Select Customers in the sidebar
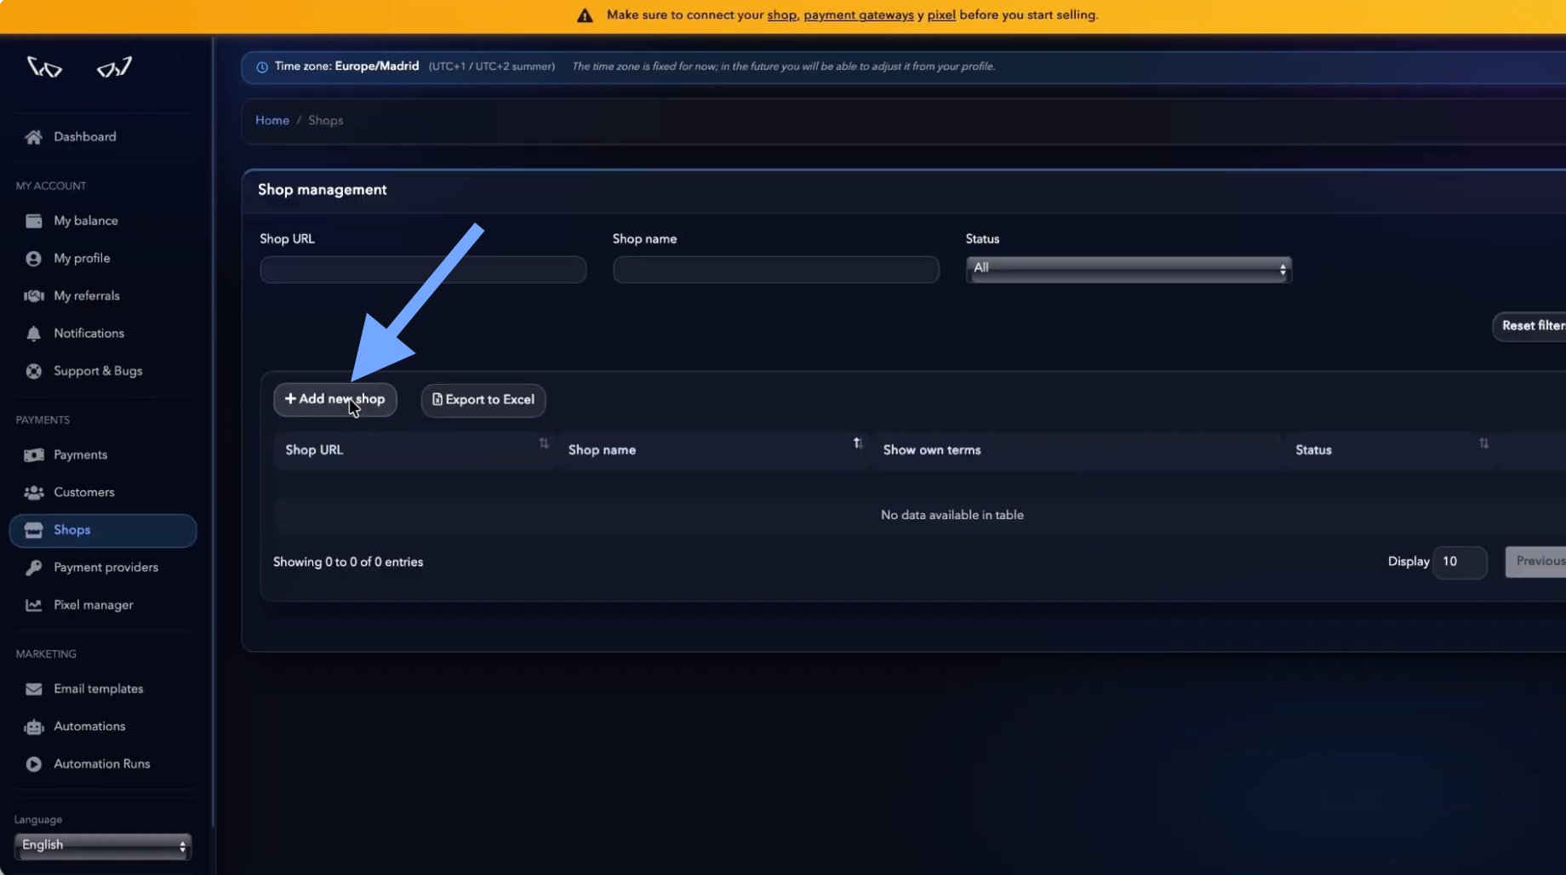The width and height of the screenshot is (1566, 875). 83,493
